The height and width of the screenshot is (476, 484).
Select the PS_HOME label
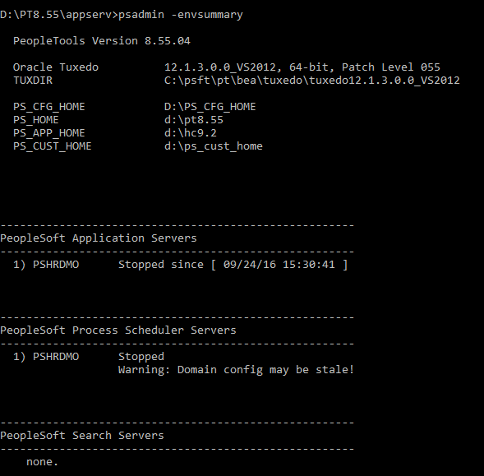36,120
